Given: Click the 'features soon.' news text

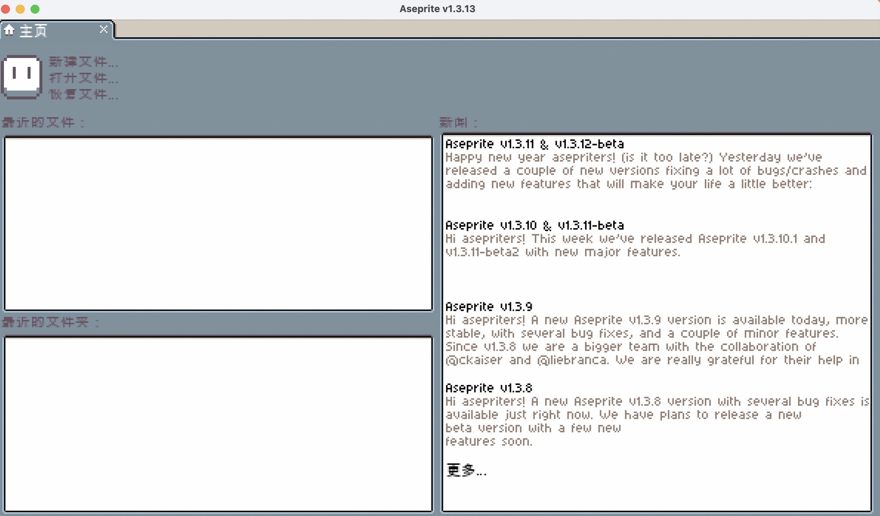Looking at the screenshot, I should coord(488,442).
